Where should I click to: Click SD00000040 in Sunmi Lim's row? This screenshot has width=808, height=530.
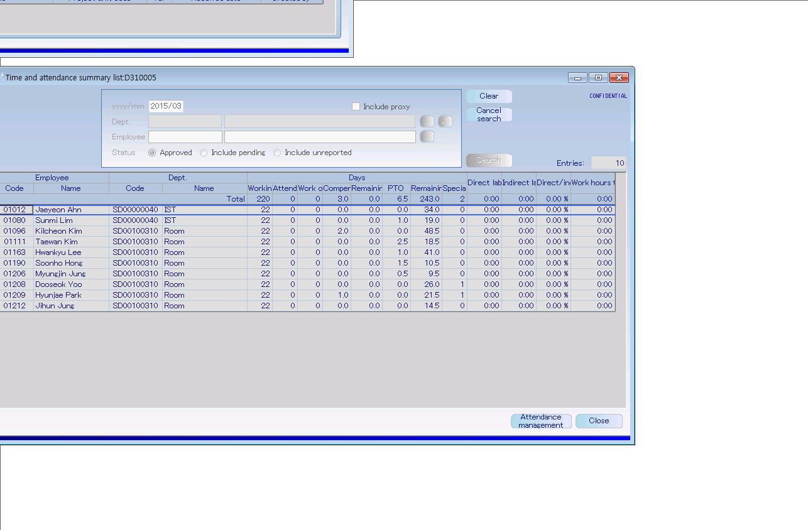[x=136, y=220]
